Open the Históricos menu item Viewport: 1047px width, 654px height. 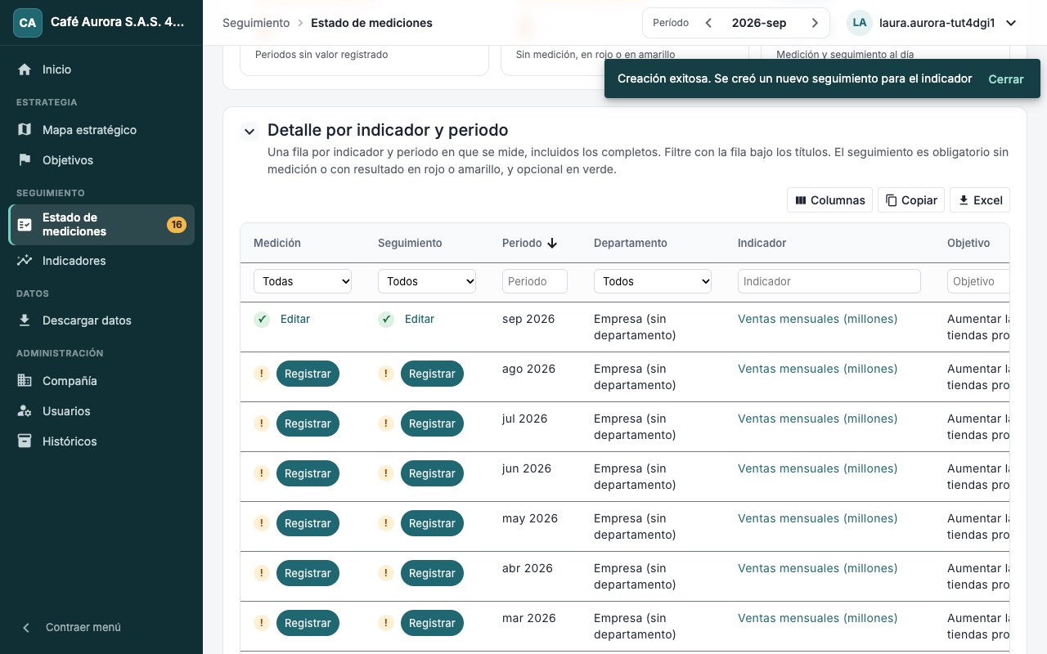pyautogui.click(x=101, y=441)
